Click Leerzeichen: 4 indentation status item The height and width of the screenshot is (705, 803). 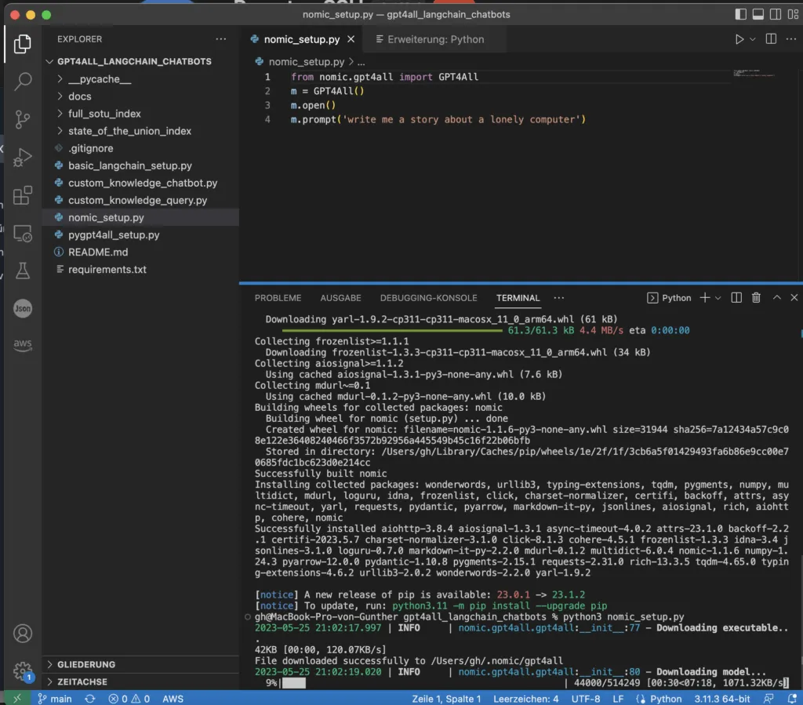(526, 699)
